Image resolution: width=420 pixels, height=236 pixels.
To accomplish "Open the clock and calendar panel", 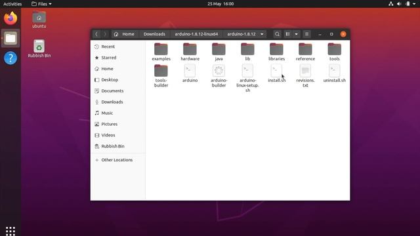I will (x=220, y=4).
